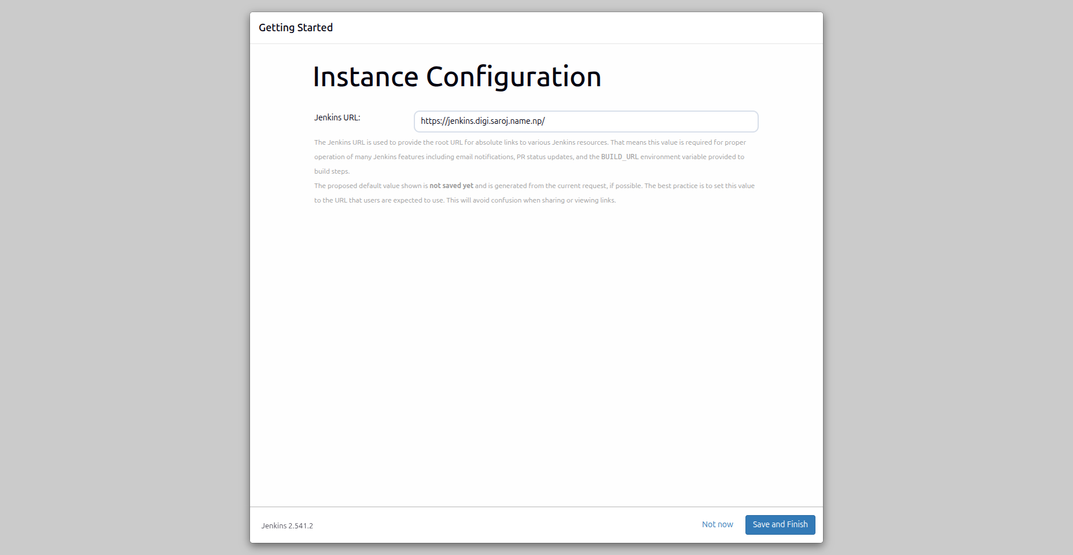Click the Jenkins URL: label
The image size is (1073, 555).
pos(336,117)
